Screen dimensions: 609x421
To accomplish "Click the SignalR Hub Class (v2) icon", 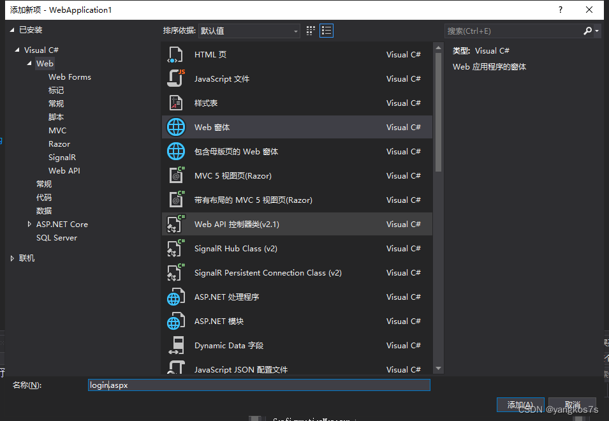I will pyautogui.click(x=175, y=248).
